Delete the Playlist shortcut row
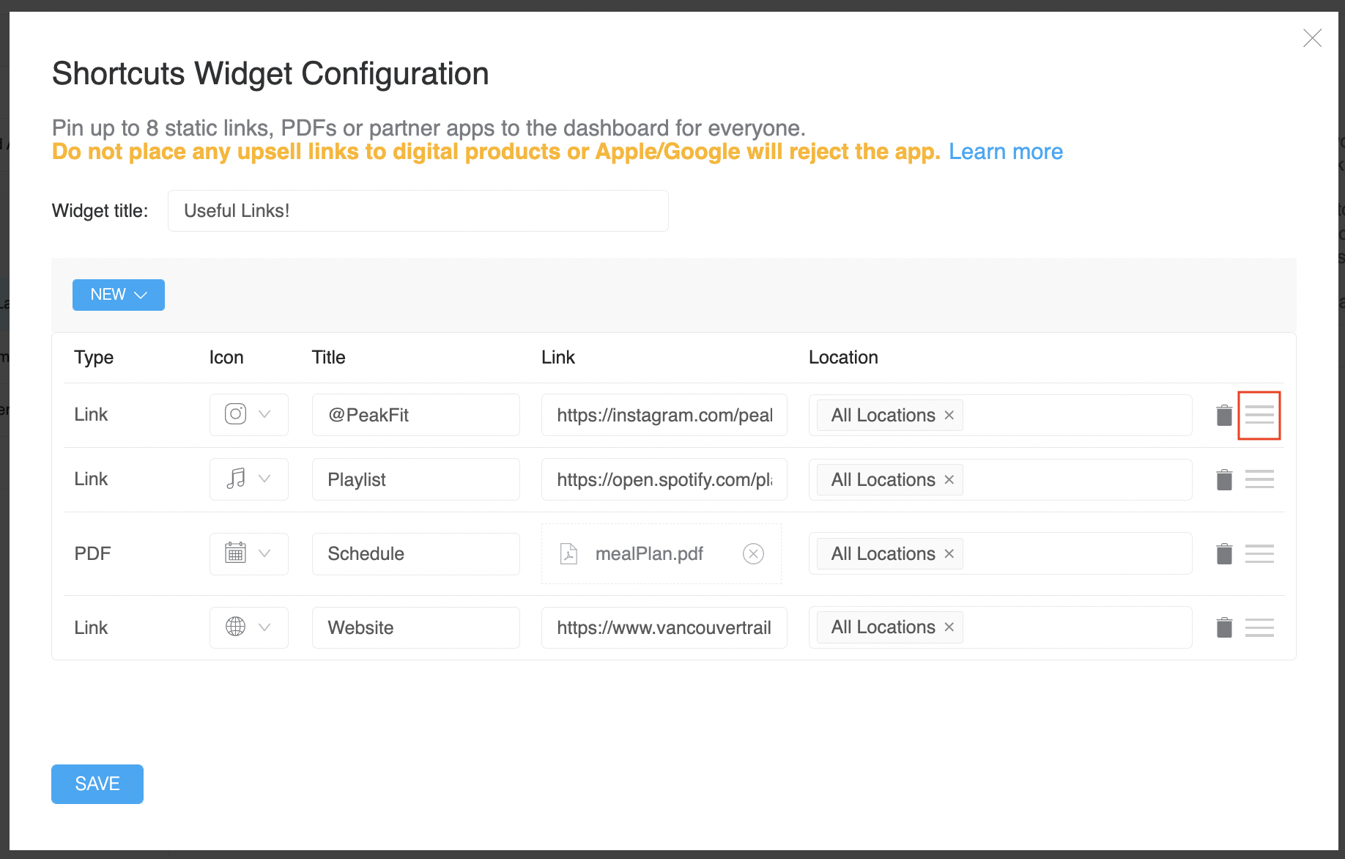 click(x=1224, y=480)
